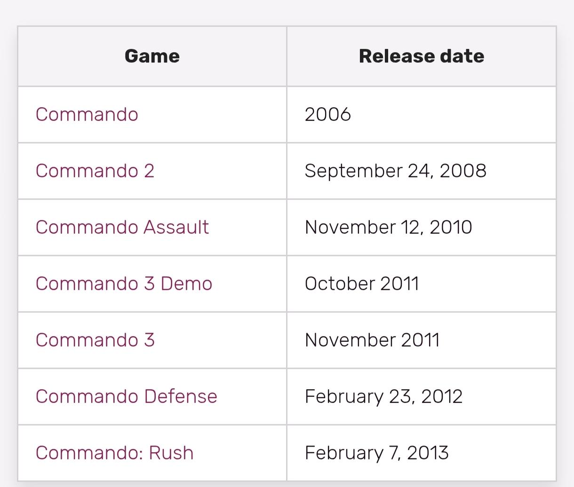The width and height of the screenshot is (574, 487).
Task: Select the 2006 release date cell
Action: pyautogui.click(x=327, y=115)
